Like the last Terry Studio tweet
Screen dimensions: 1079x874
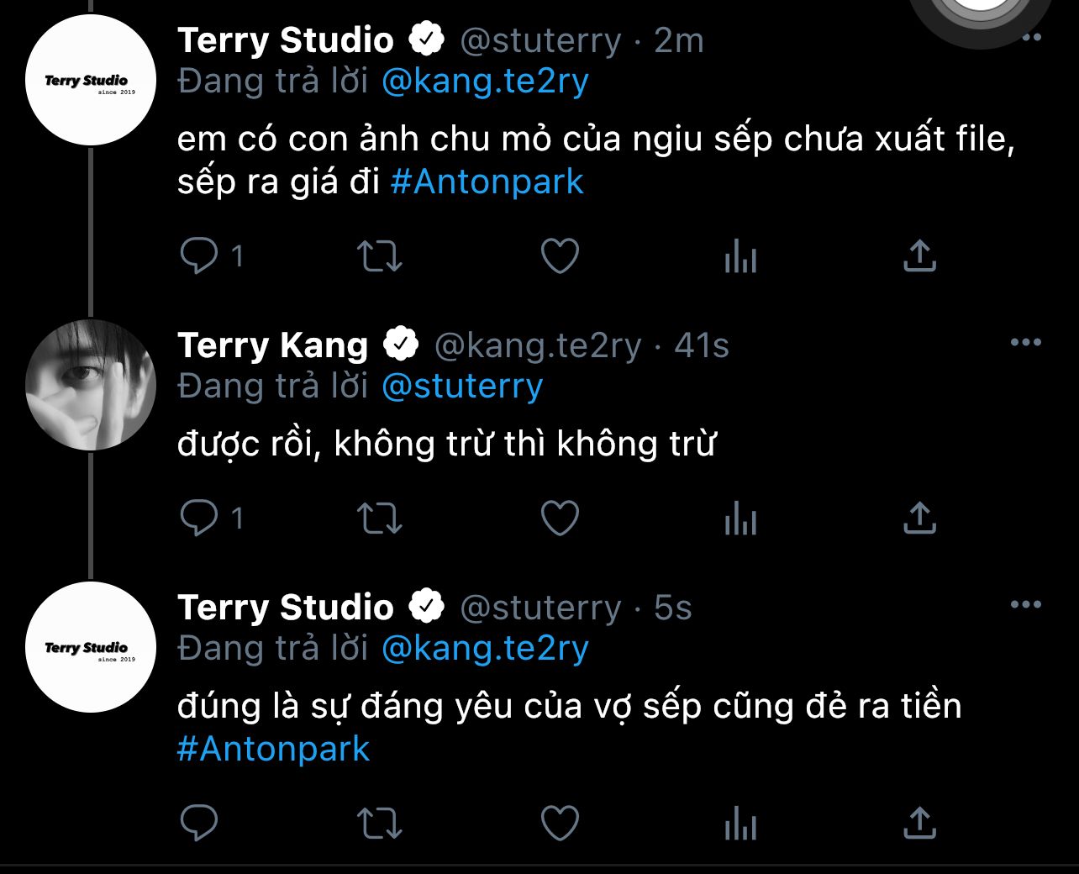coord(560,824)
